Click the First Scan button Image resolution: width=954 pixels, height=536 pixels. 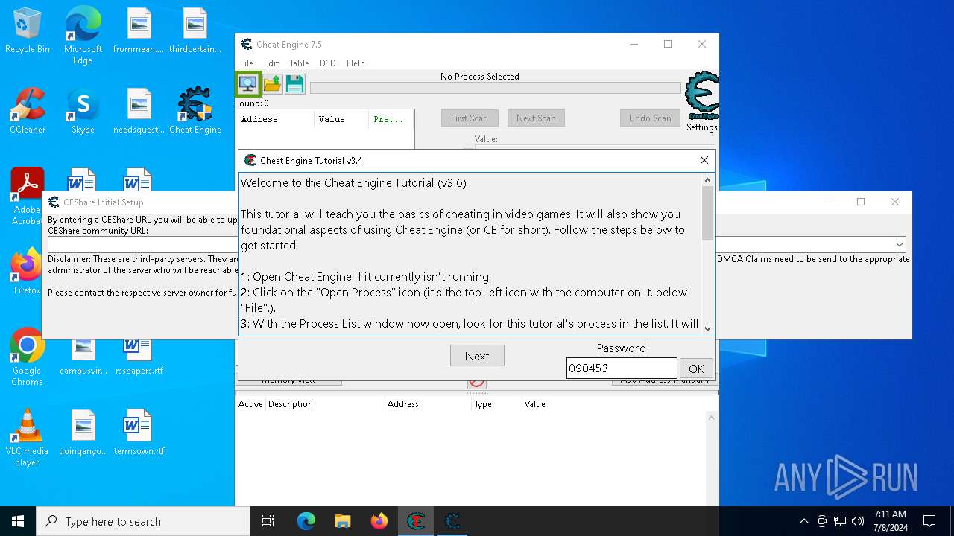[470, 118]
